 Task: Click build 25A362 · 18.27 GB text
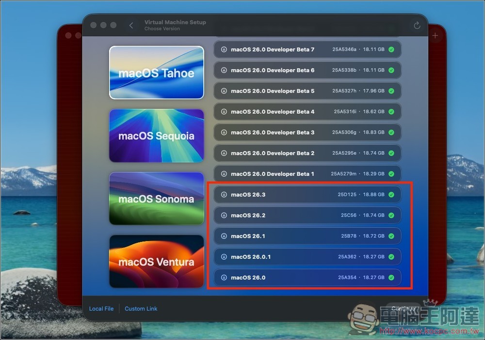tap(361, 257)
